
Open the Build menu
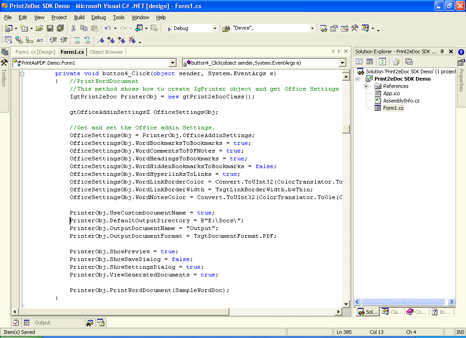(79, 17)
